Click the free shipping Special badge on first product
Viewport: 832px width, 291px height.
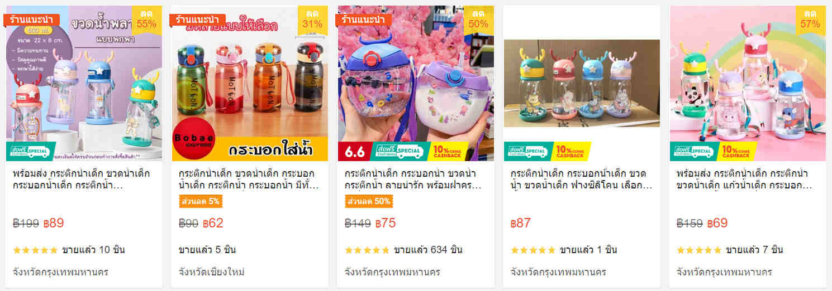31,151
